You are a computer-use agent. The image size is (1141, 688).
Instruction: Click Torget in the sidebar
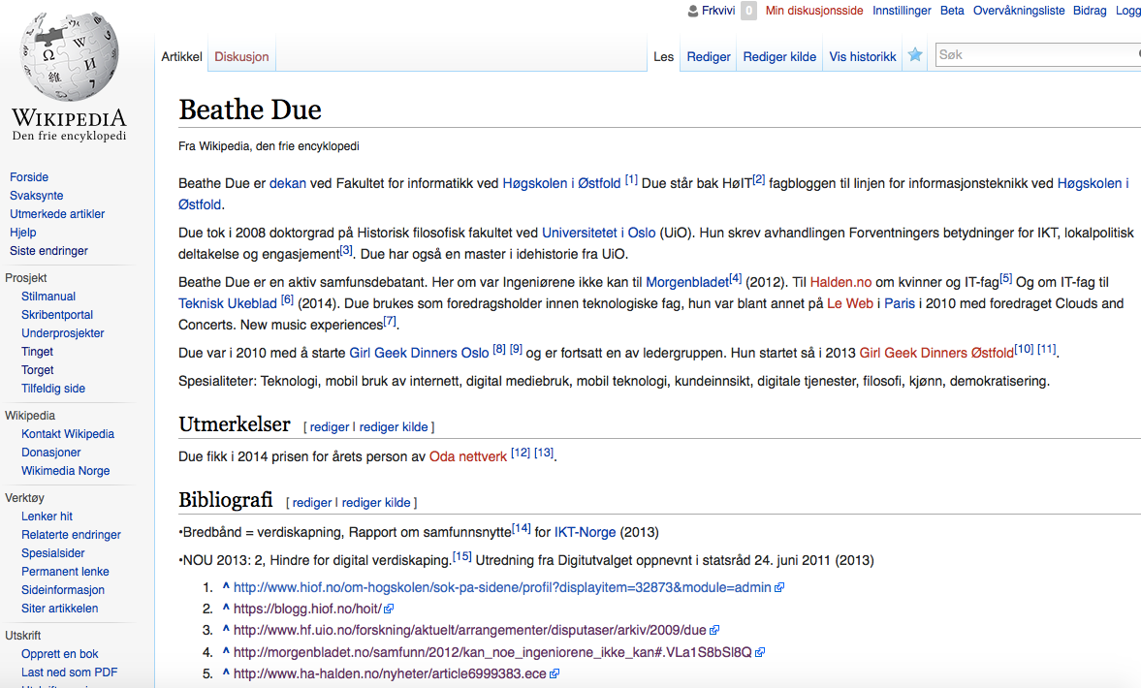tap(37, 369)
